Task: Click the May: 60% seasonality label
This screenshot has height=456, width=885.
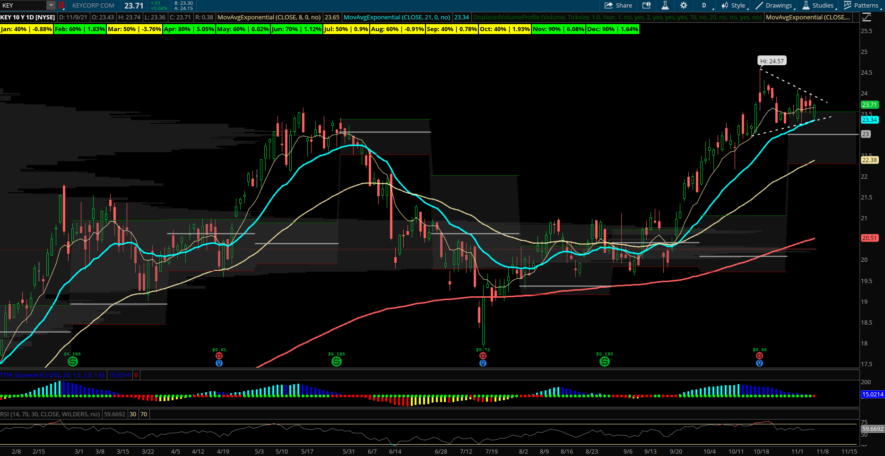Action: (x=243, y=29)
